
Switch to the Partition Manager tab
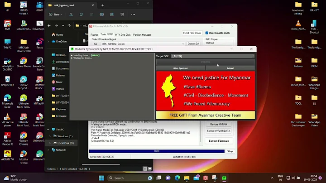click(x=142, y=35)
